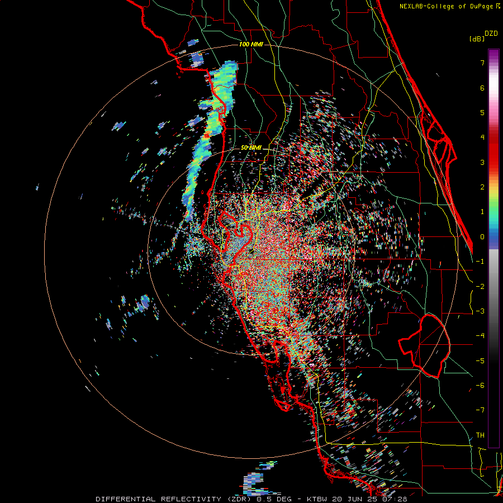The image size is (503, 503).
Task: Click the Lake Okeechobee outline
Action: [424, 346]
